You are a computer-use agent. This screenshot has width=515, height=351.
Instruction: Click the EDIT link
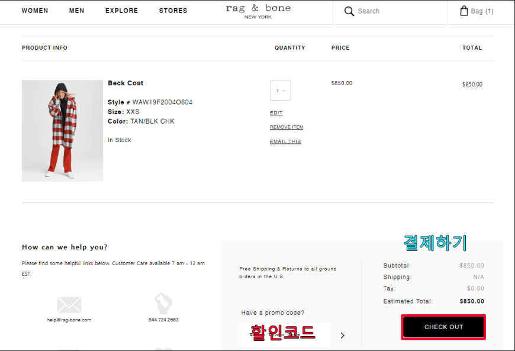(x=276, y=113)
